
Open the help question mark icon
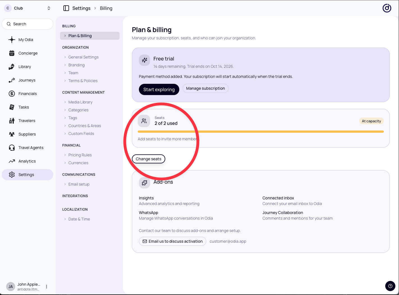coord(390,286)
